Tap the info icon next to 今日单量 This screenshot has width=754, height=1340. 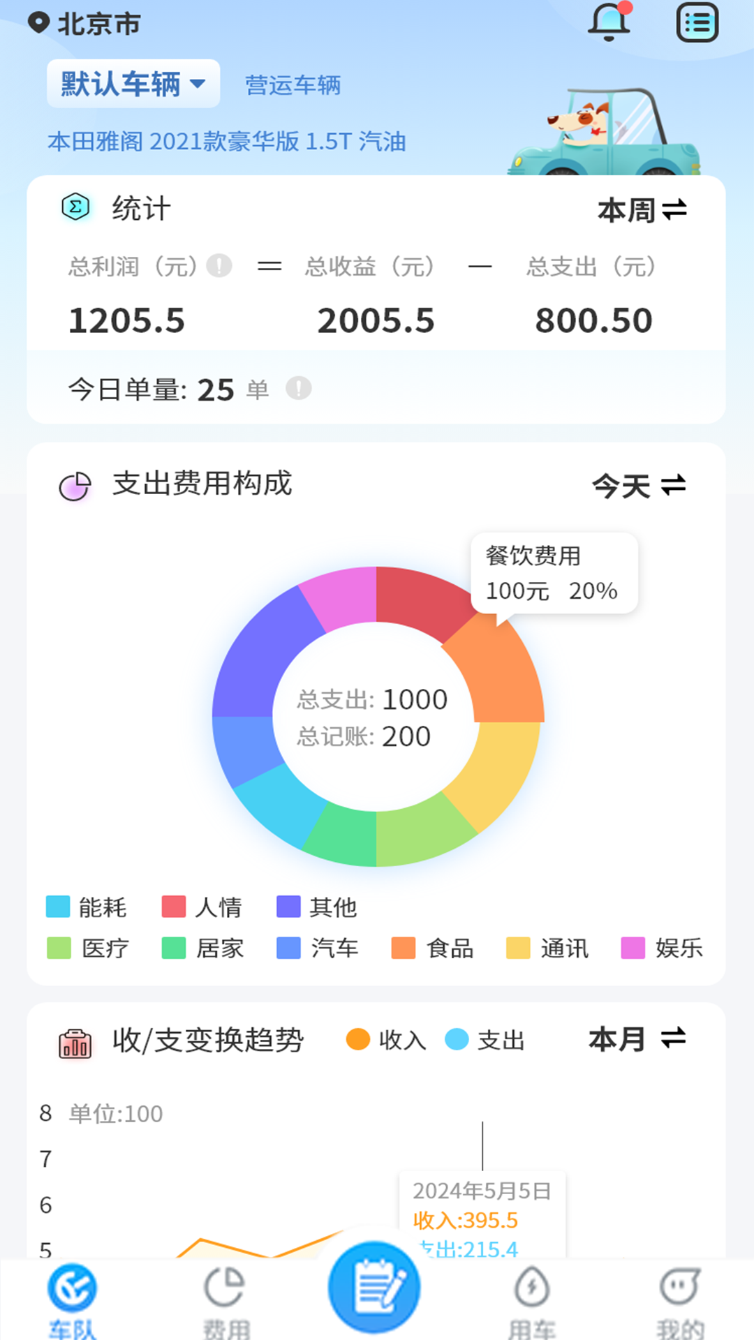(299, 388)
